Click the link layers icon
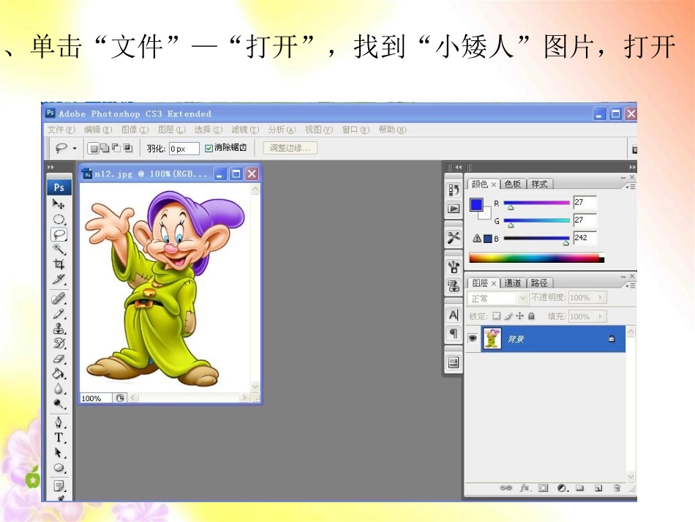This screenshot has height=522, width=695. coord(506,488)
